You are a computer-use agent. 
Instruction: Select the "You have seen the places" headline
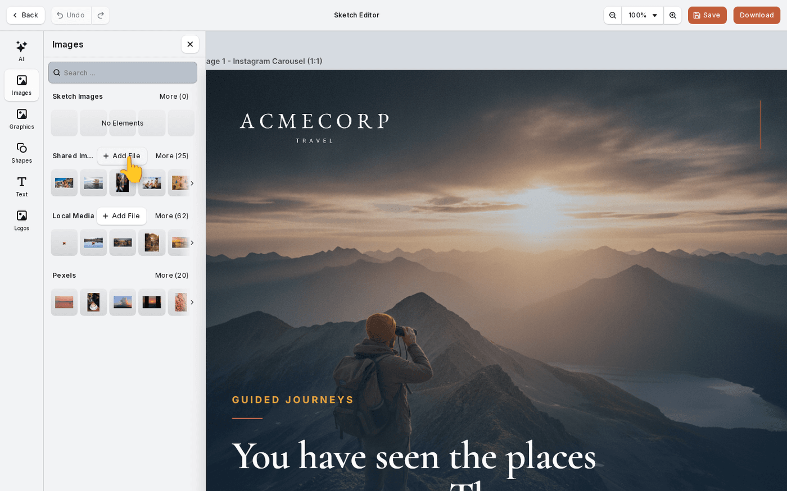(x=414, y=457)
